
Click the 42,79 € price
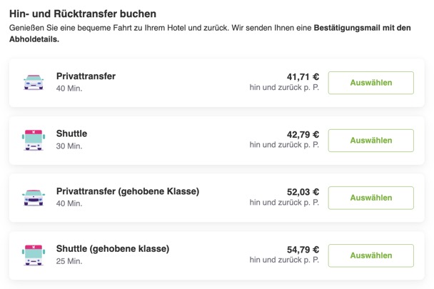click(303, 135)
